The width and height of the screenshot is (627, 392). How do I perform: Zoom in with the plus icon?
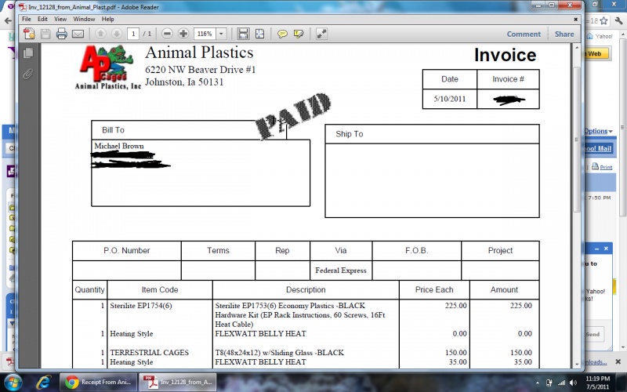(183, 34)
